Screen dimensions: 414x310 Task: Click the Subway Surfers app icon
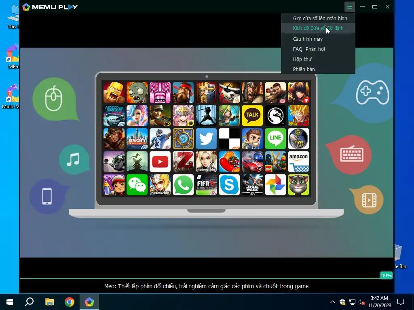pos(114,184)
